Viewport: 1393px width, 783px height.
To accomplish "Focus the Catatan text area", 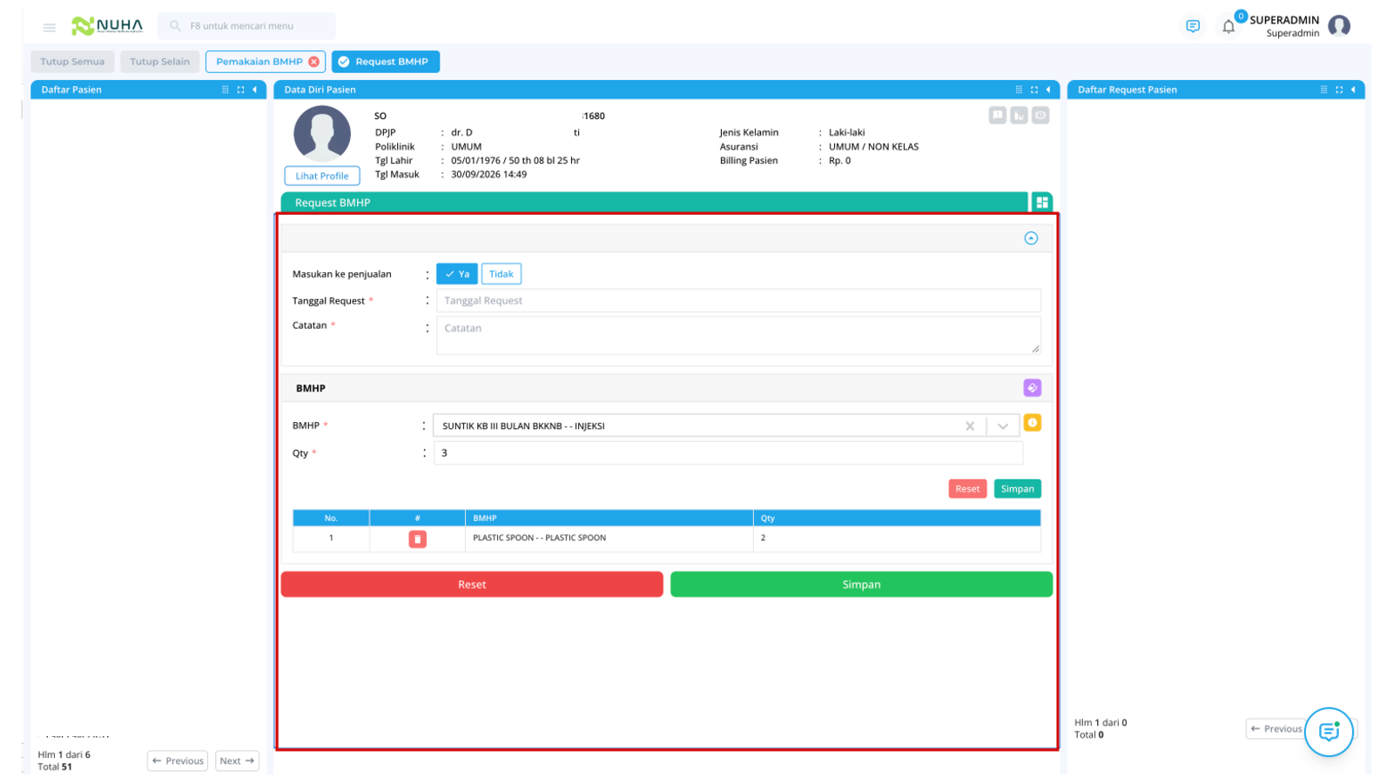I will tap(738, 335).
